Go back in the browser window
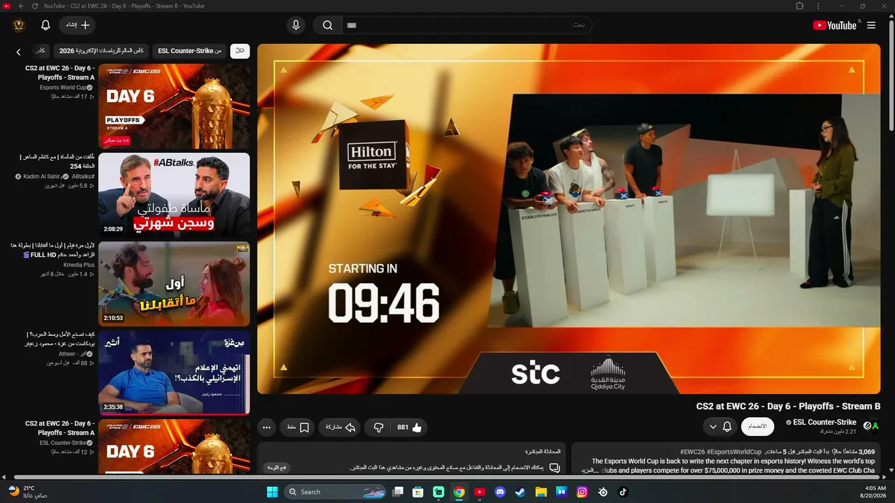 pyautogui.click(x=21, y=6)
